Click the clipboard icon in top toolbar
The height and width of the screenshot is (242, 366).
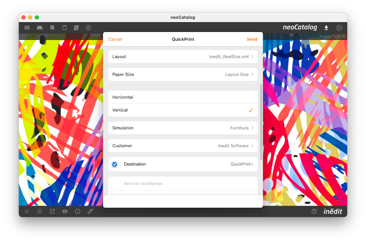(64, 28)
